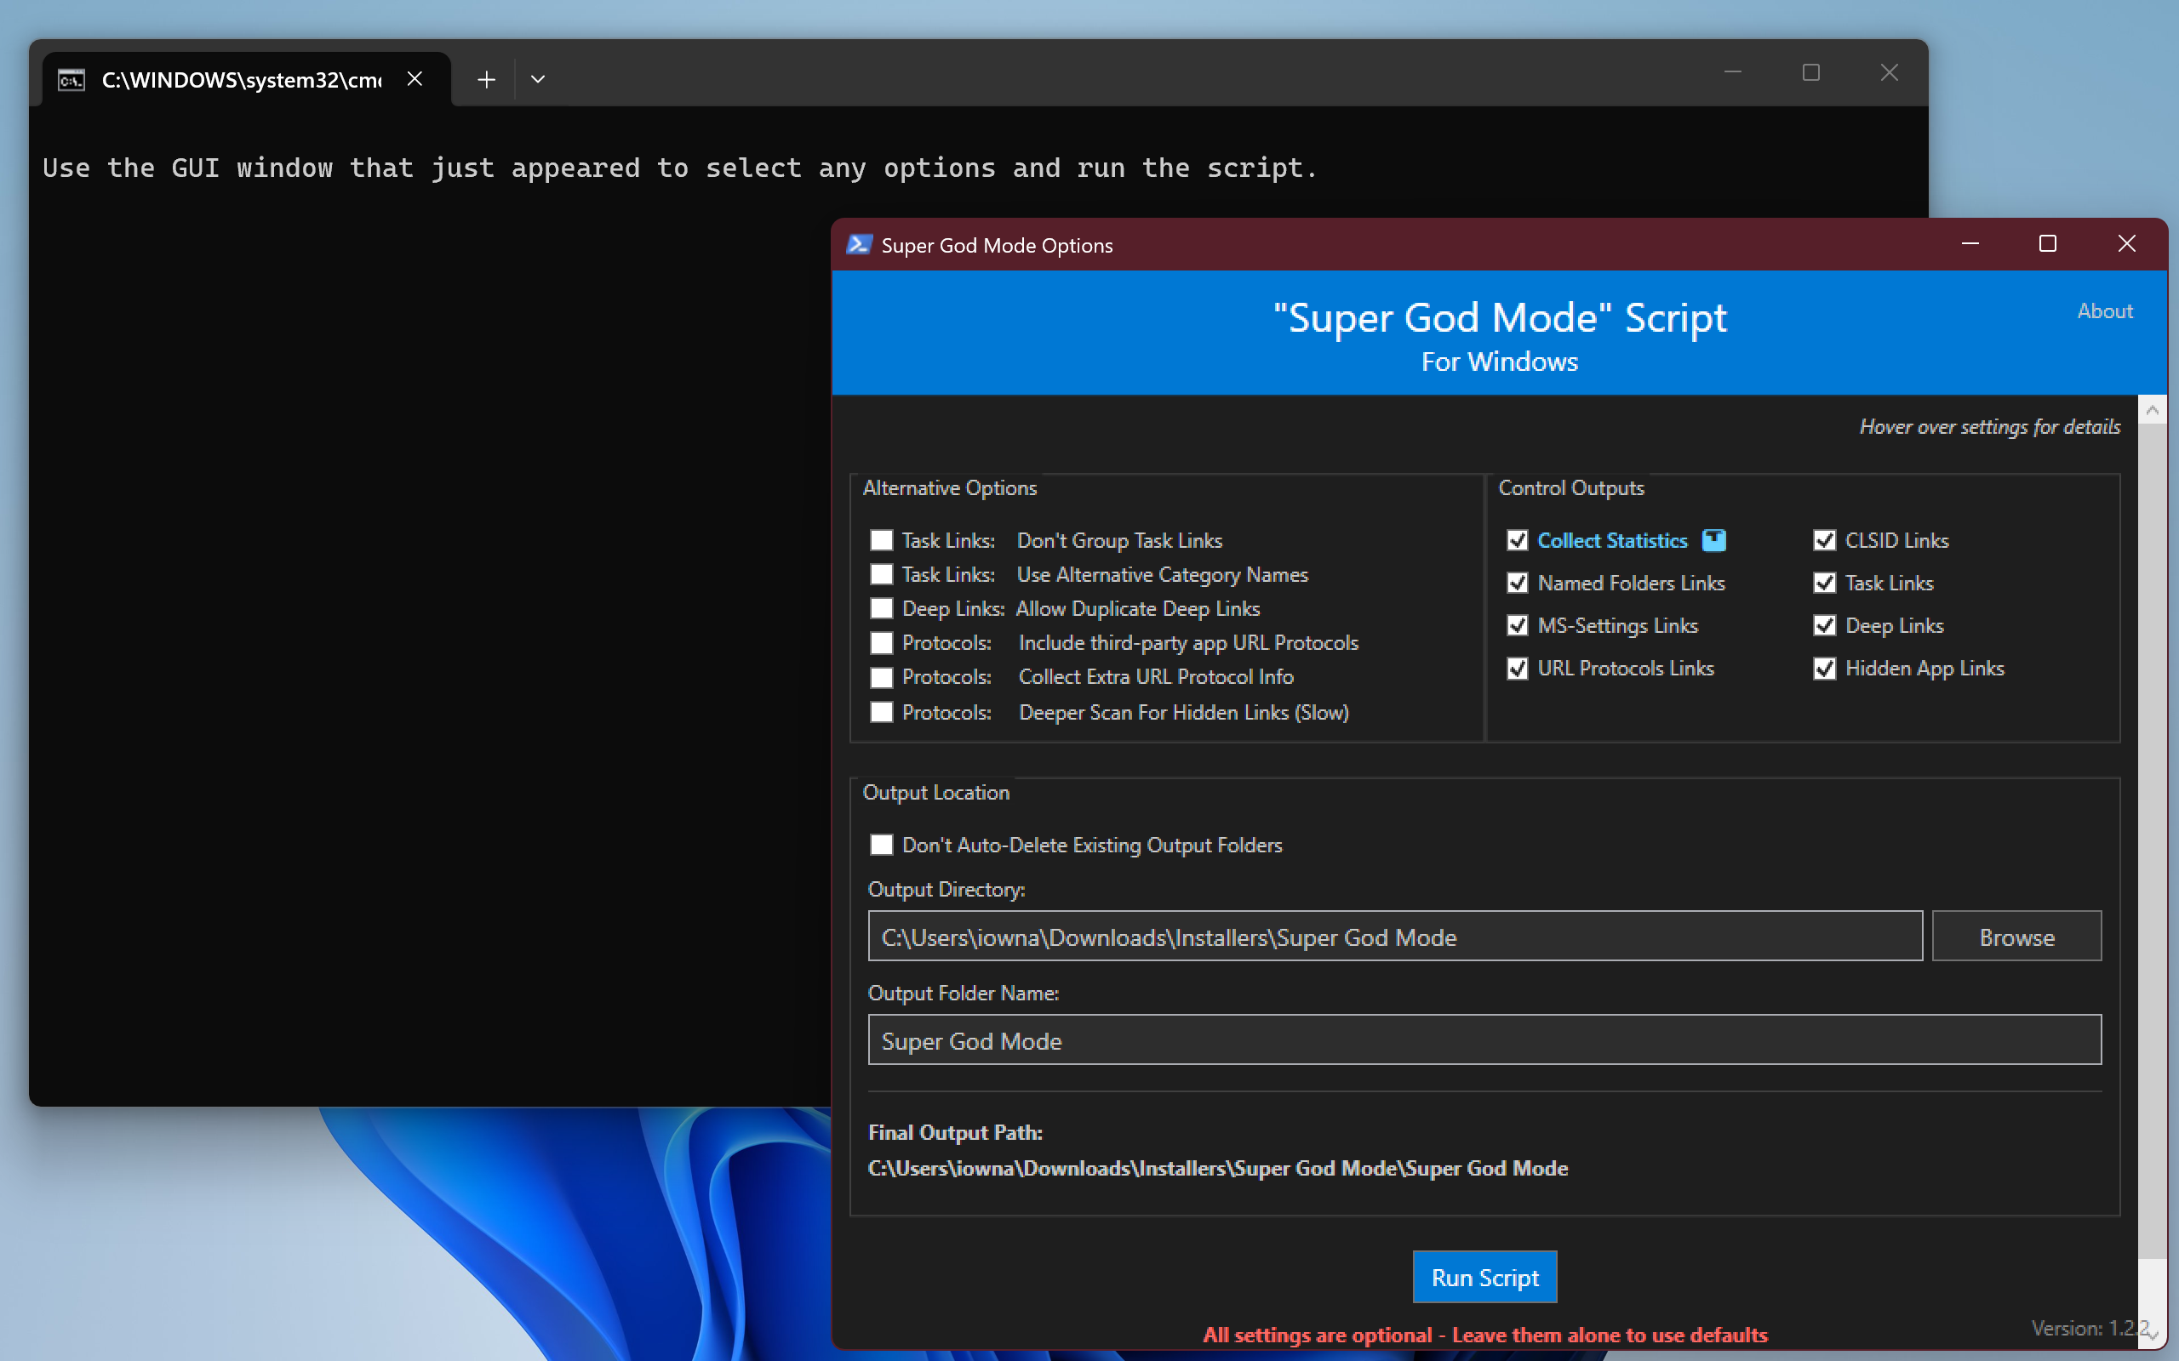The image size is (2179, 1361).
Task: Uncheck Hidden App Links checkbox
Action: click(1824, 668)
